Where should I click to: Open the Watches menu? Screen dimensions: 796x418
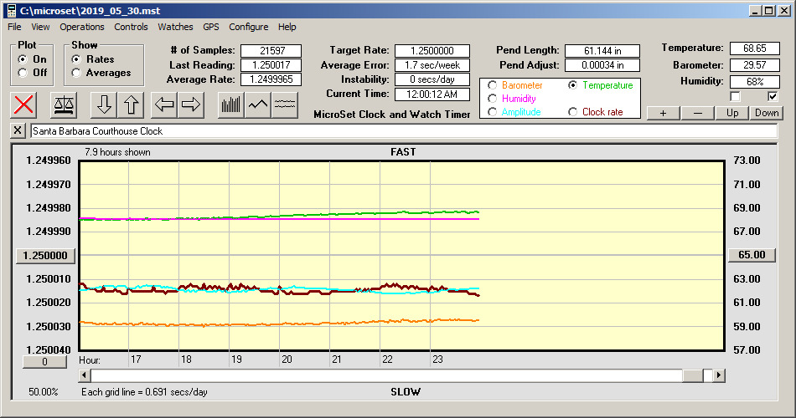pos(175,27)
